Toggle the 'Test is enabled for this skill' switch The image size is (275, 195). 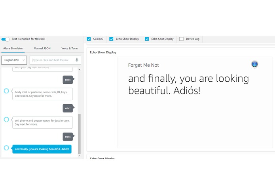pyautogui.click(x=5, y=39)
